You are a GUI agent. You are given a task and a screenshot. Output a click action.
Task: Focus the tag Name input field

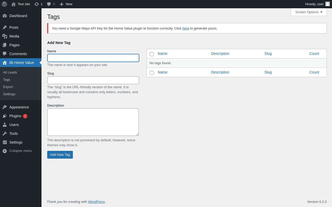coord(93,58)
